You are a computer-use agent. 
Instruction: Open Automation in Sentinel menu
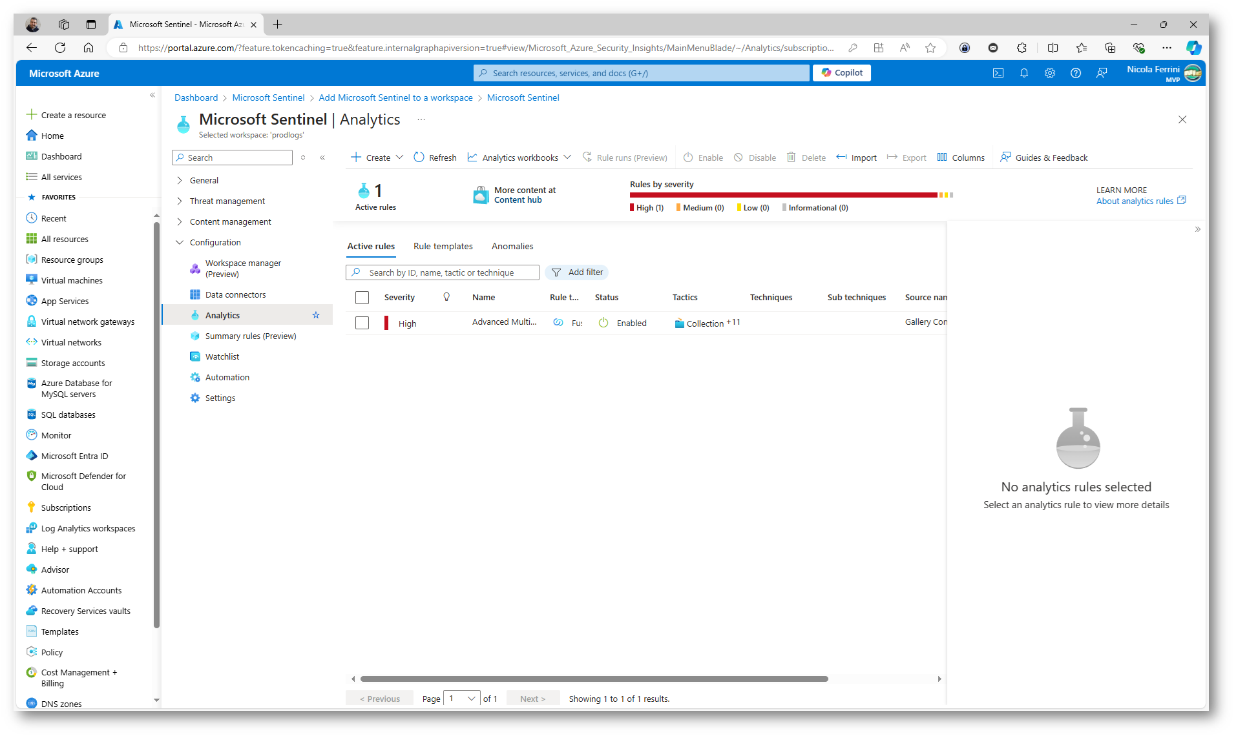pyautogui.click(x=227, y=377)
